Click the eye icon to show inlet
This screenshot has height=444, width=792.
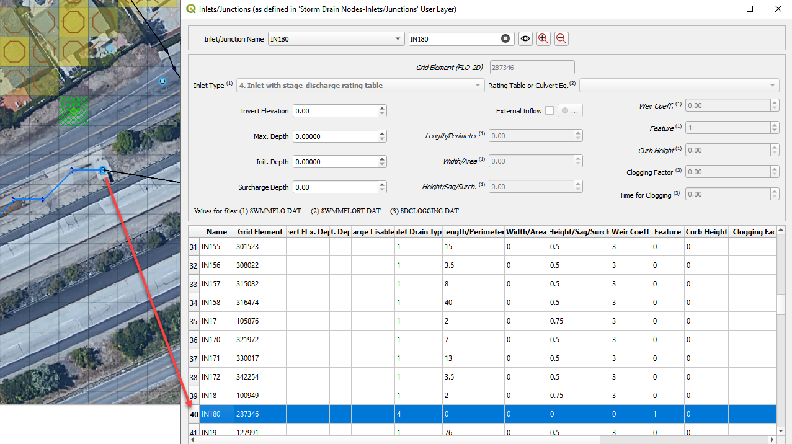tap(525, 39)
